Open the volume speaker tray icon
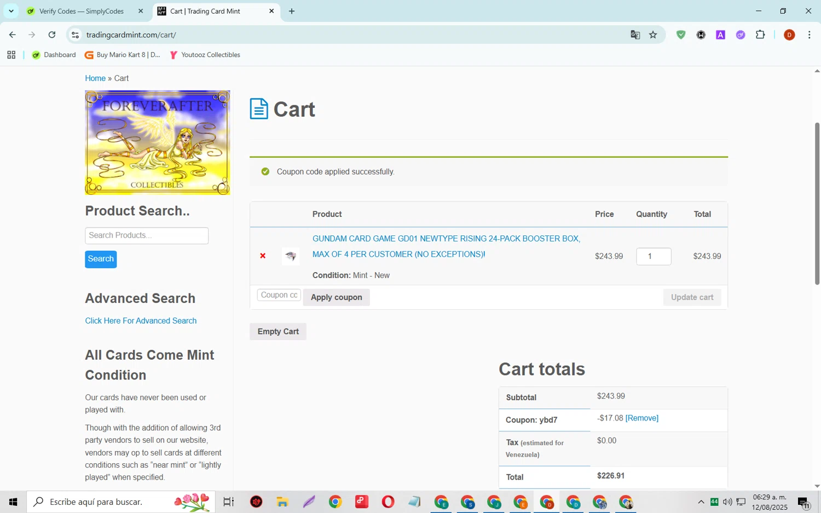The width and height of the screenshot is (821, 513). click(727, 502)
